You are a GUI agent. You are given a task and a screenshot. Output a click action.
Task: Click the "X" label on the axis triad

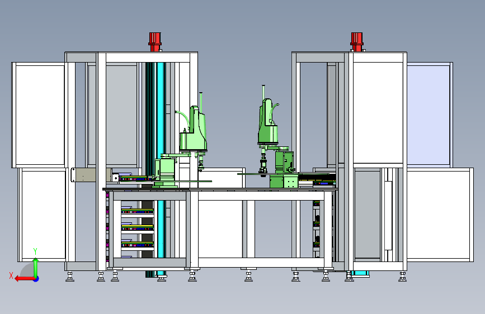(11, 275)
